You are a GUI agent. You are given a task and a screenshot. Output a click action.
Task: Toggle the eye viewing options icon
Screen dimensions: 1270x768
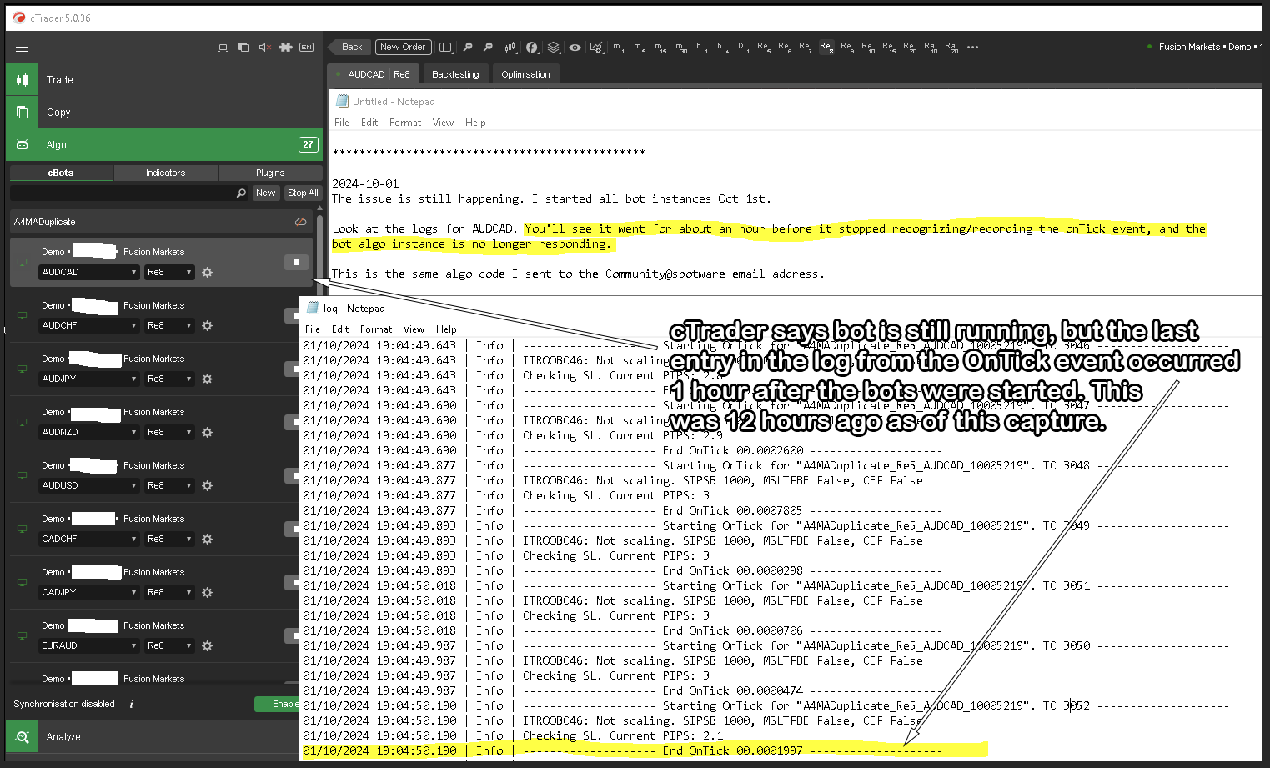[x=575, y=48]
